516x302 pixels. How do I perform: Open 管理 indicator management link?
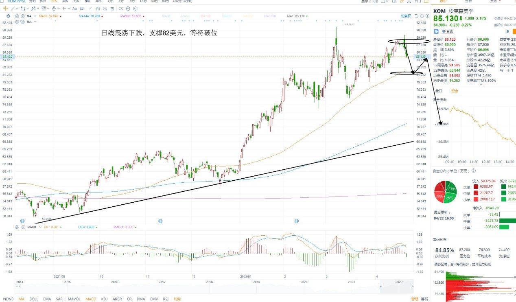(414, 299)
